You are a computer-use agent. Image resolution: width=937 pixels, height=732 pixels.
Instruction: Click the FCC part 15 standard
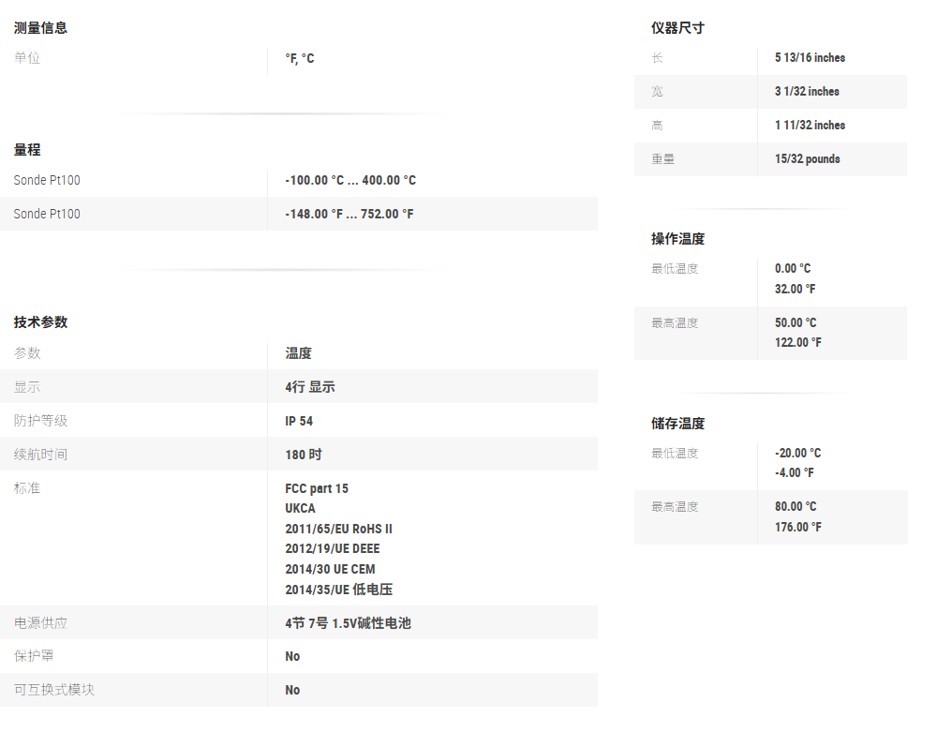[x=317, y=488]
